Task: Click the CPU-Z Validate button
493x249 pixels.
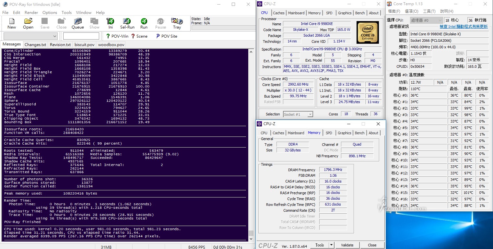Action: pyautogui.click(x=347, y=245)
